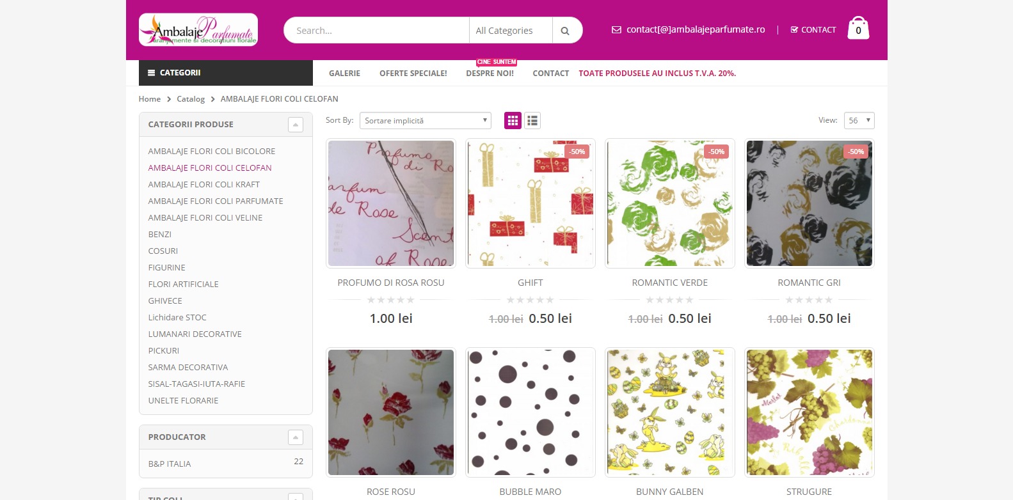Click the envelope email icon
The image size is (1013, 500).
click(x=616, y=30)
